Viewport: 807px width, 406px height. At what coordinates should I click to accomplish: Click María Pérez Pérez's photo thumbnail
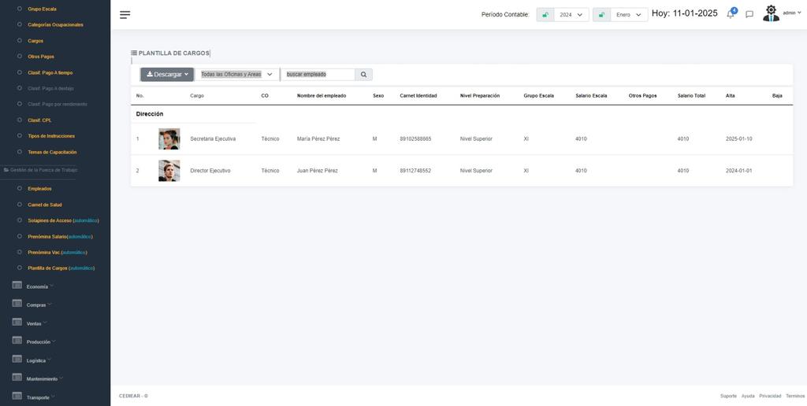(x=169, y=139)
